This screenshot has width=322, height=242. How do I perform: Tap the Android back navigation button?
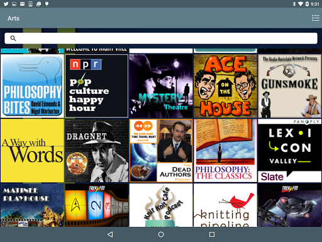tap(110, 234)
